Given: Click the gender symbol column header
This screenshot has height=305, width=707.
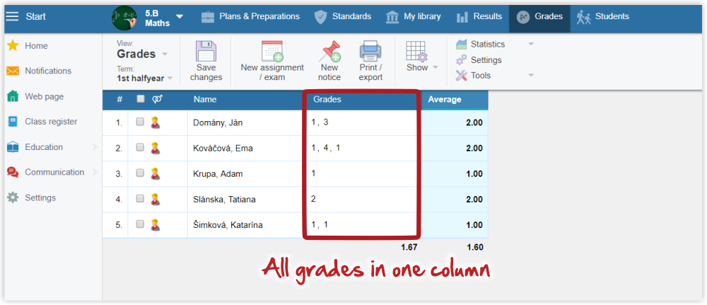Looking at the screenshot, I should coord(158,99).
